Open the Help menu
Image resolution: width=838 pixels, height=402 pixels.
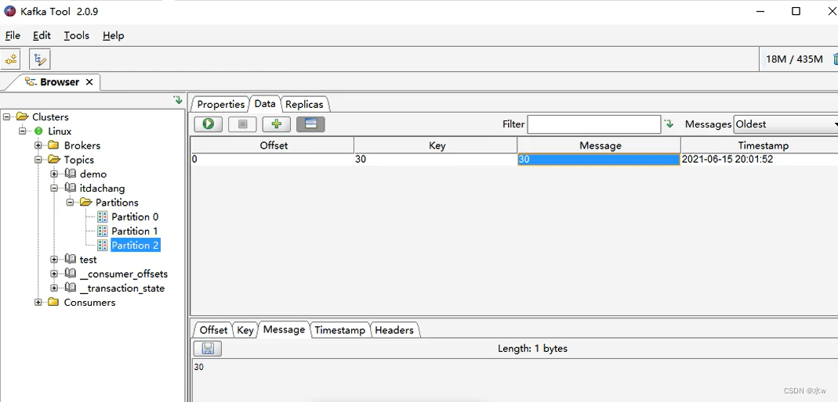pyautogui.click(x=114, y=36)
